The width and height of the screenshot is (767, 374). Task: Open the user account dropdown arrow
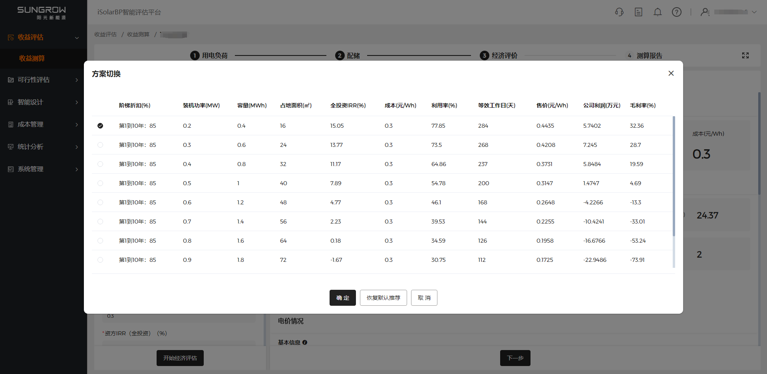pyautogui.click(x=754, y=12)
